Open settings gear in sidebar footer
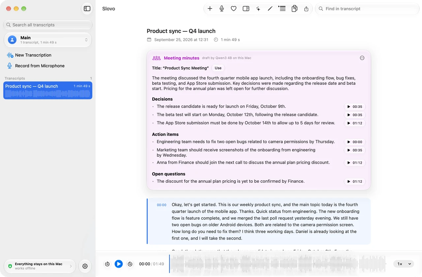Viewport: 422px width, 277px height. [85, 266]
